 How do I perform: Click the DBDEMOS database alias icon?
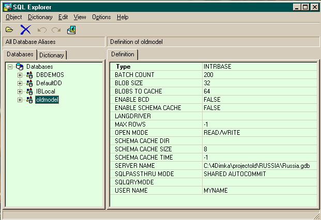[x=29, y=75]
